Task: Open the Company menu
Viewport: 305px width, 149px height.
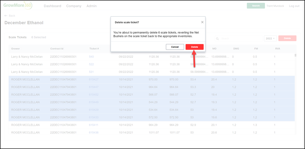Action: tap(74, 6)
